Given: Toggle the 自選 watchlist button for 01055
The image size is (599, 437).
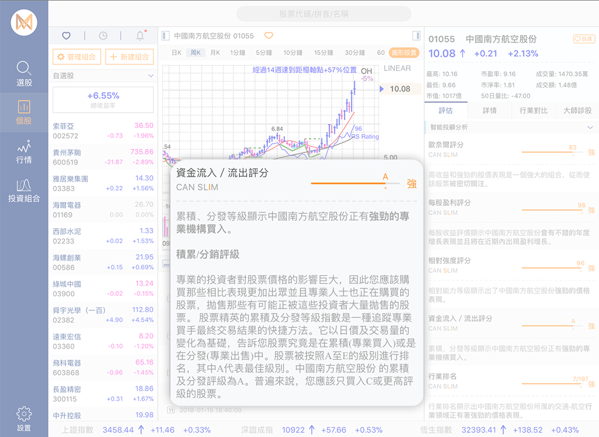Looking at the screenshot, I should 583,39.
